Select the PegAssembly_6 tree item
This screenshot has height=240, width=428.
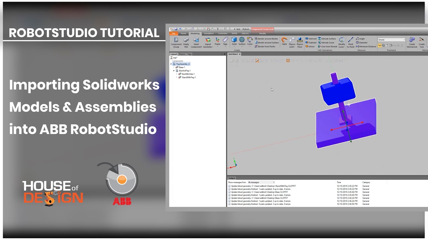[181, 64]
